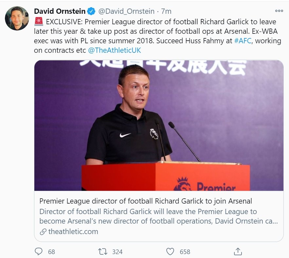Click the link chain icon beside theathletic.com
Screen dimensions: 289x258
coord(43,232)
